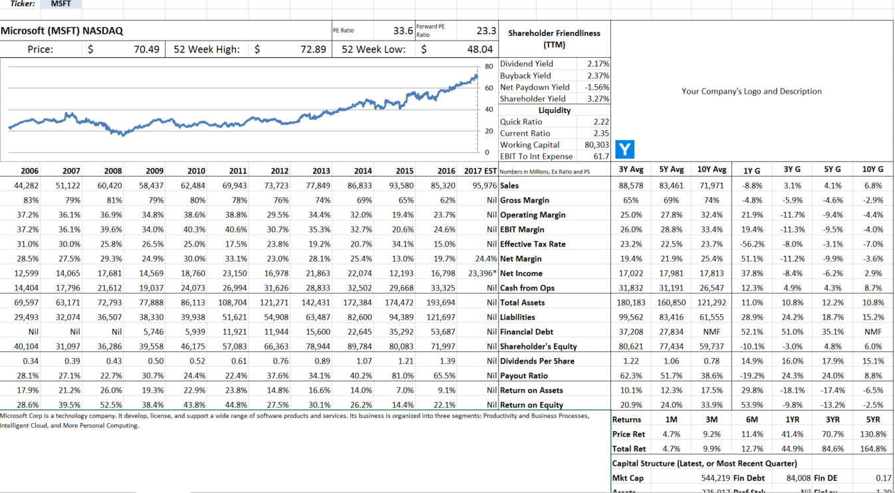
Task: Select the 2009 Financial Debt value 5,746
Action: click(154, 332)
